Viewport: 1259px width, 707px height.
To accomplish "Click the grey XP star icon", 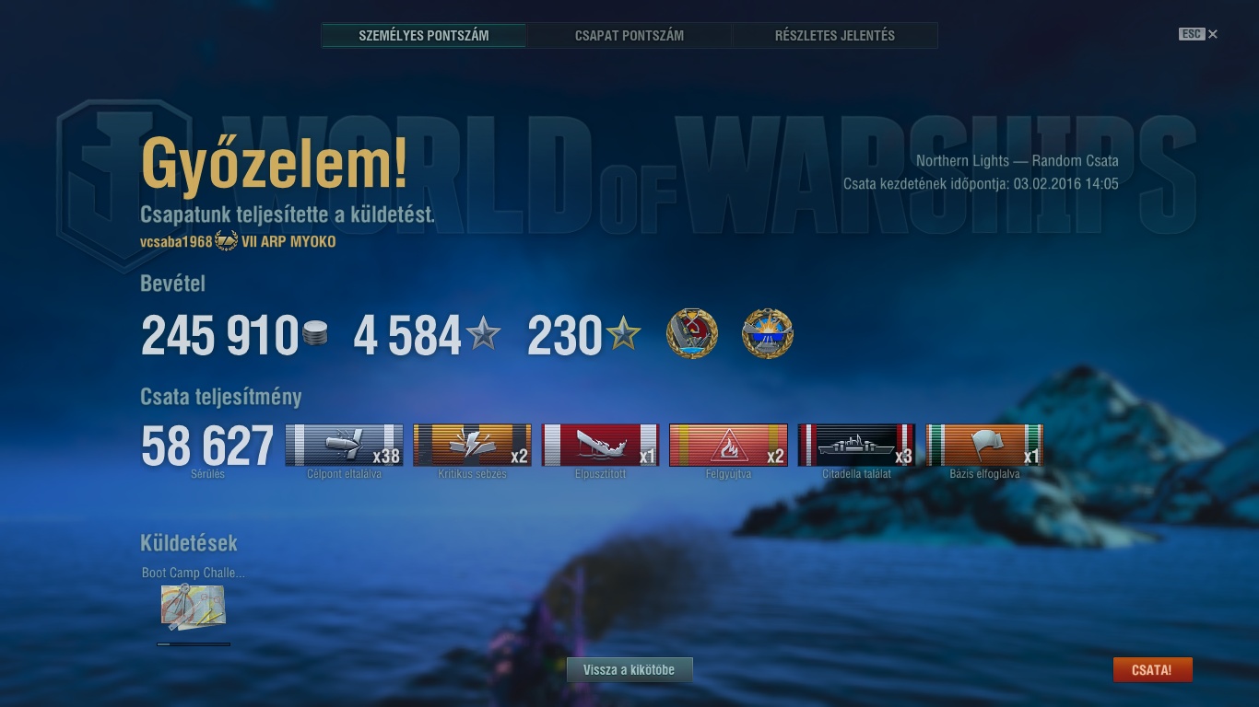I will (x=484, y=334).
